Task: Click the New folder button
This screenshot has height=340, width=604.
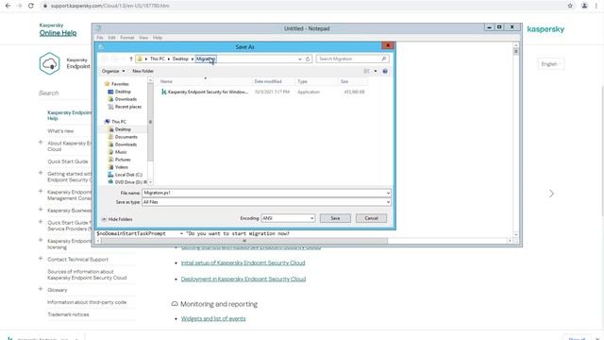Action: [x=143, y=71]
